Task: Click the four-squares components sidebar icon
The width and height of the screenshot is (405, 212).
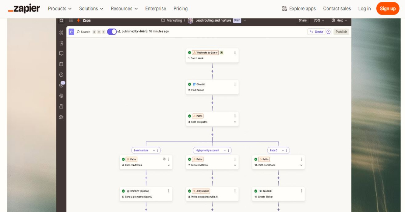Action: 61,33
